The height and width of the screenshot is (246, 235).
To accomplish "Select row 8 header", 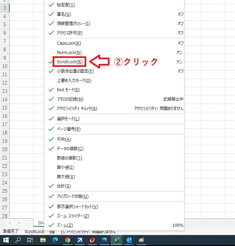I will pos(5,49).
